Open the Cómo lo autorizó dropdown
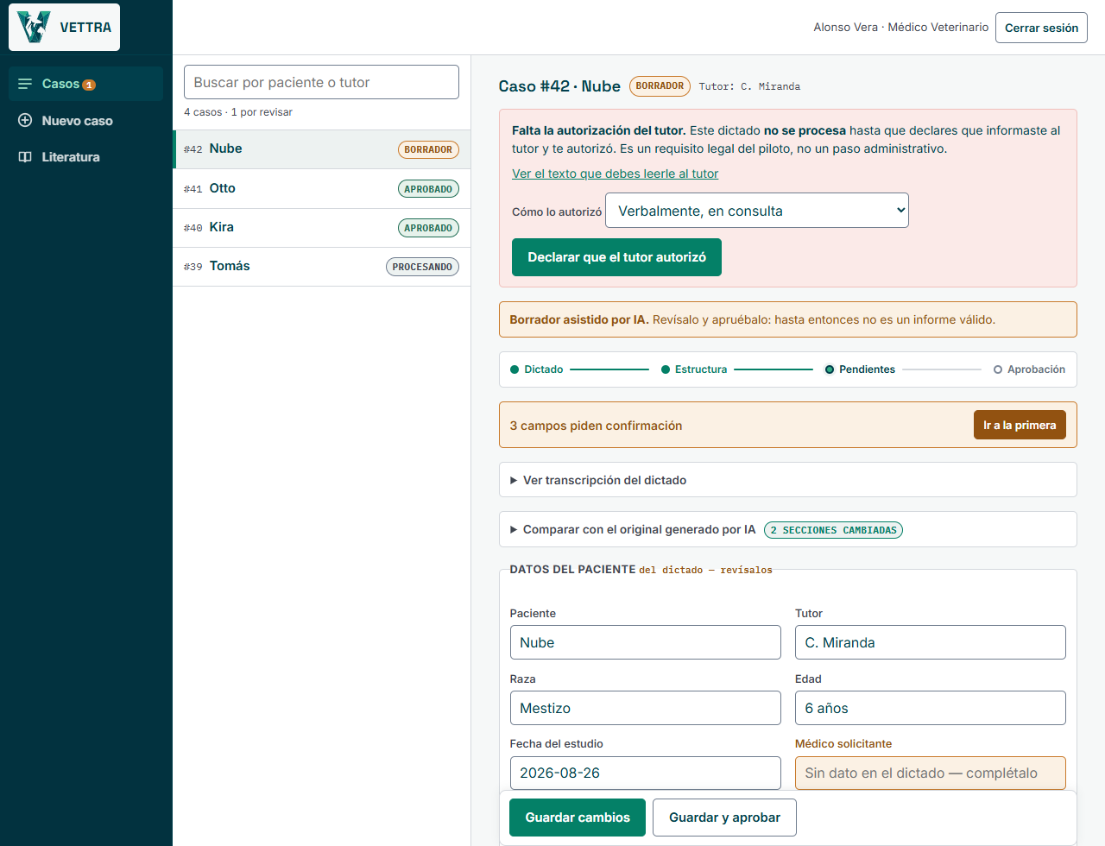This screenshot has width=1105, height=846. [757, 211]
